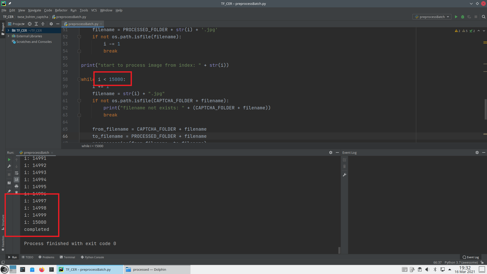The height and width of the screenshot is (274, 487).
Task: Expand TF_CER project folder
Action: (x=8, y=30)
